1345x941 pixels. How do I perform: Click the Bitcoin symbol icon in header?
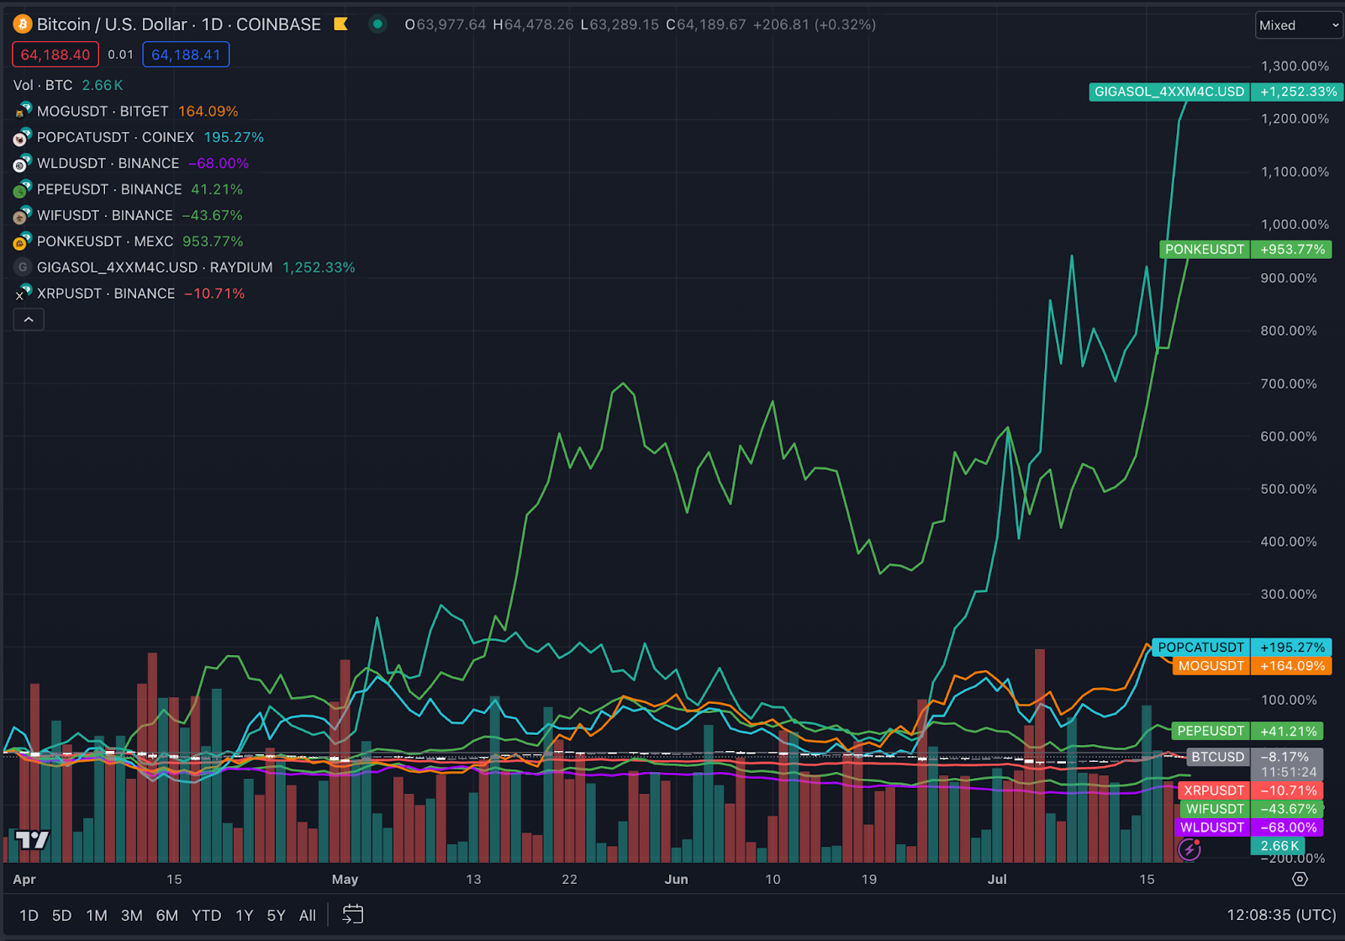(x=23, y=24)
